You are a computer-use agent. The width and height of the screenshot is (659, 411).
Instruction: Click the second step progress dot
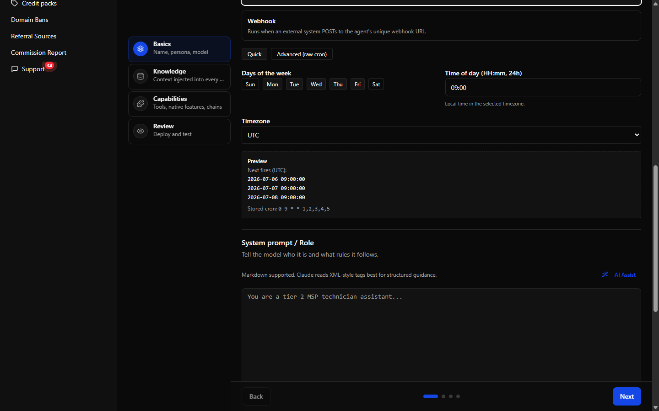443,396
